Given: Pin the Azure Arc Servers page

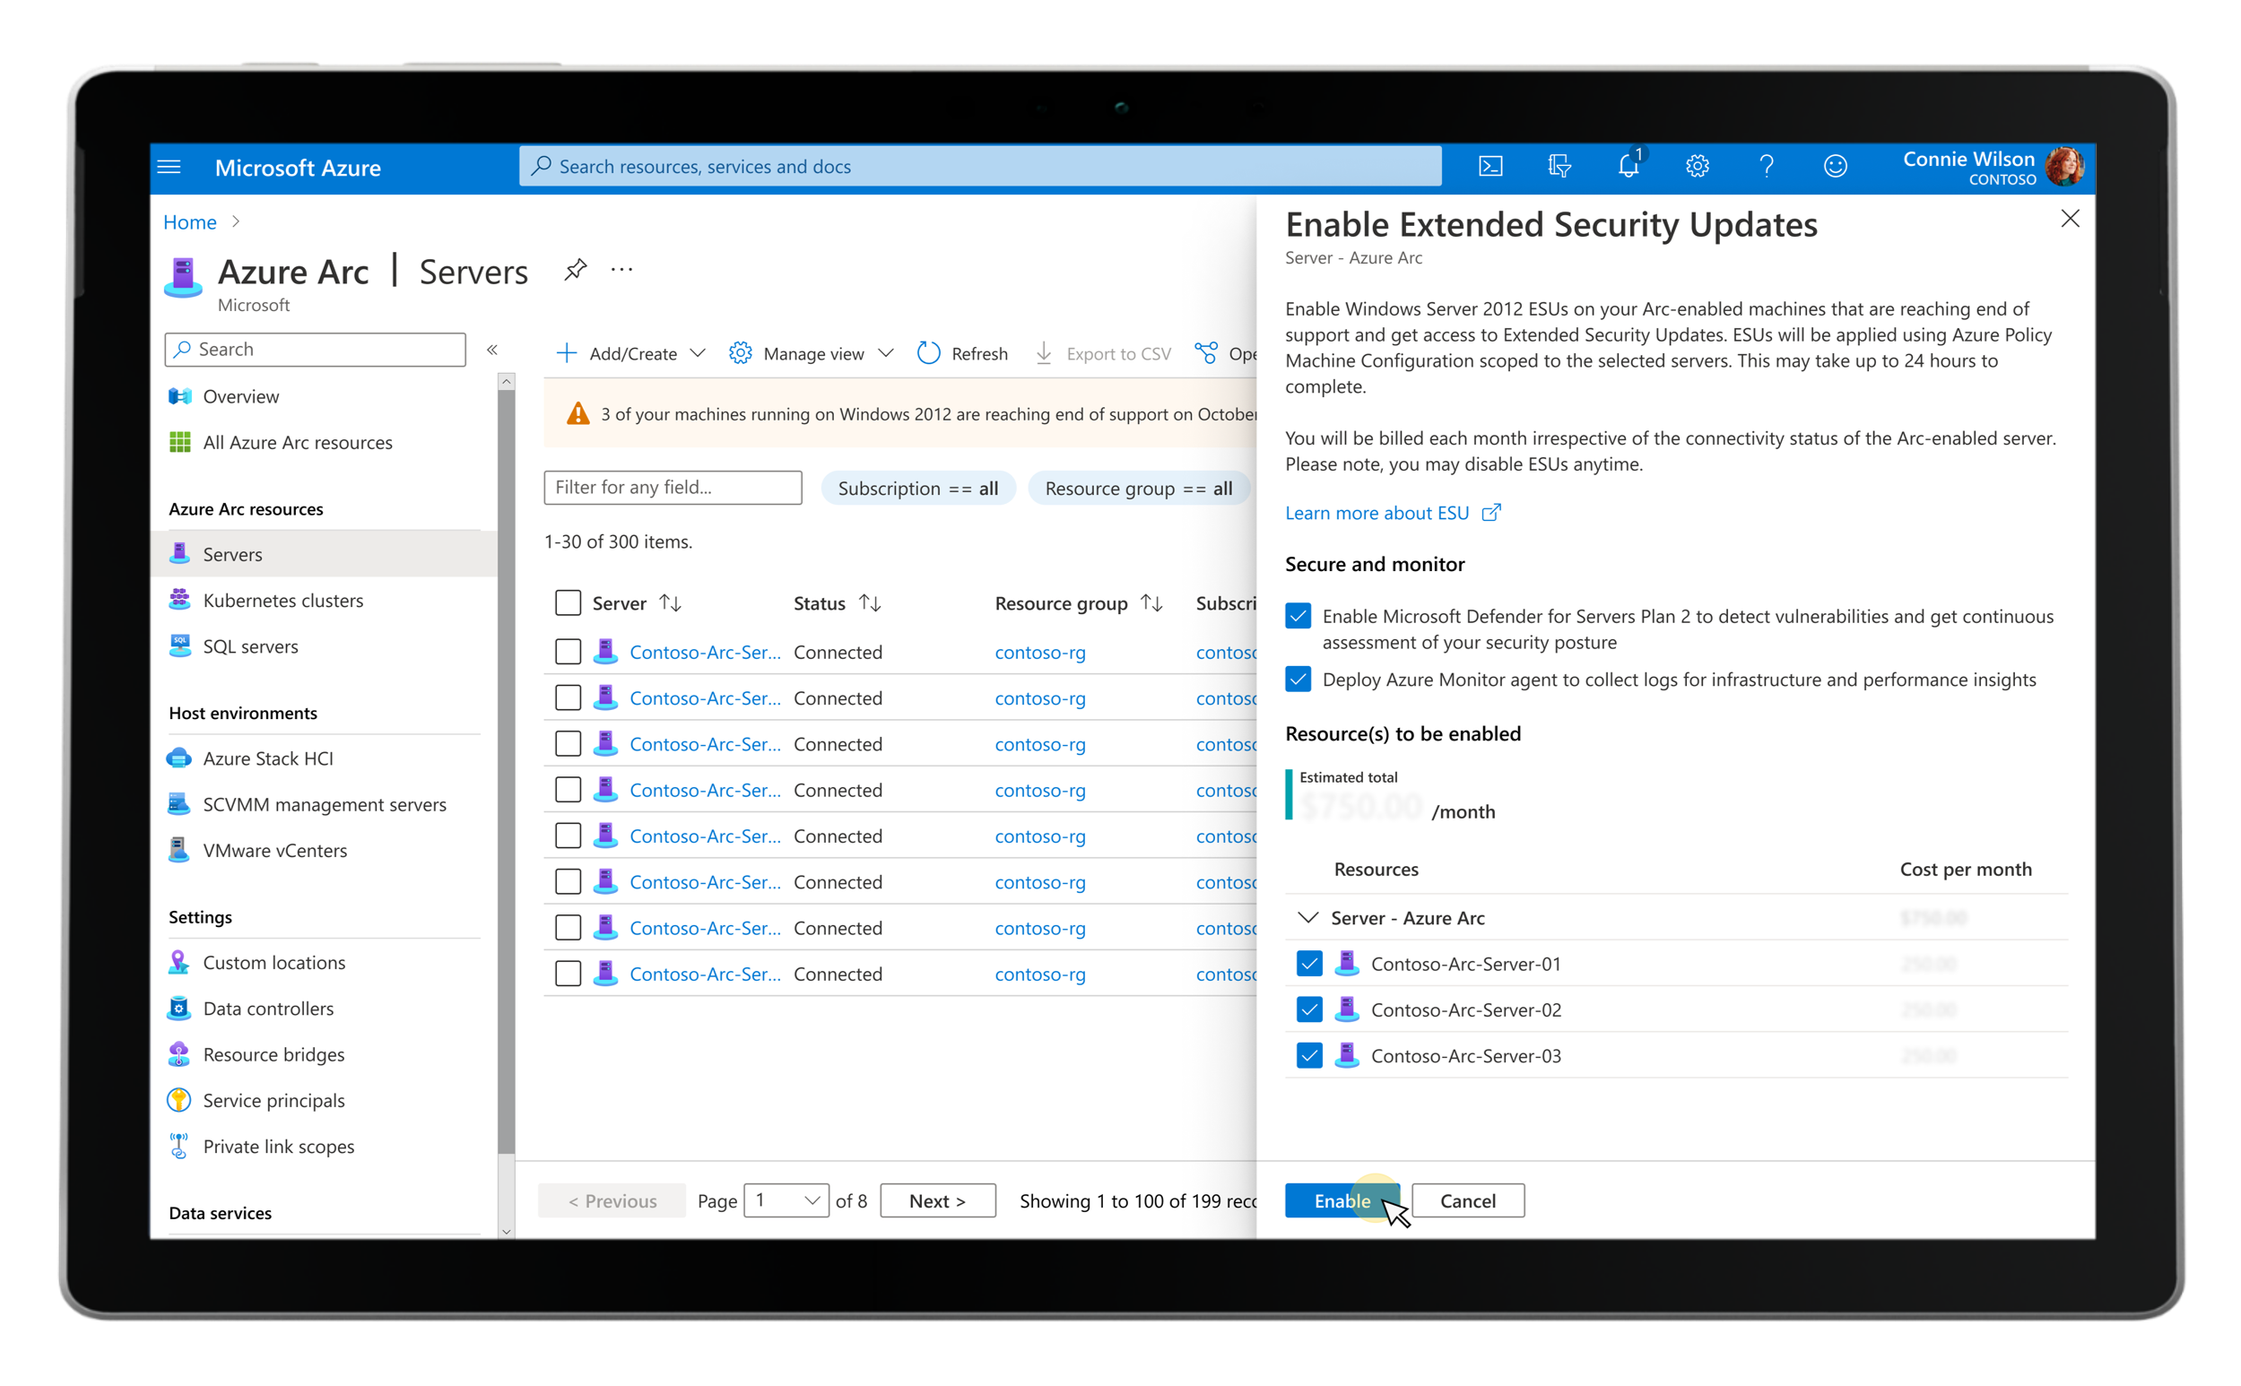Looking at the screenshot, I should (576, 269).
